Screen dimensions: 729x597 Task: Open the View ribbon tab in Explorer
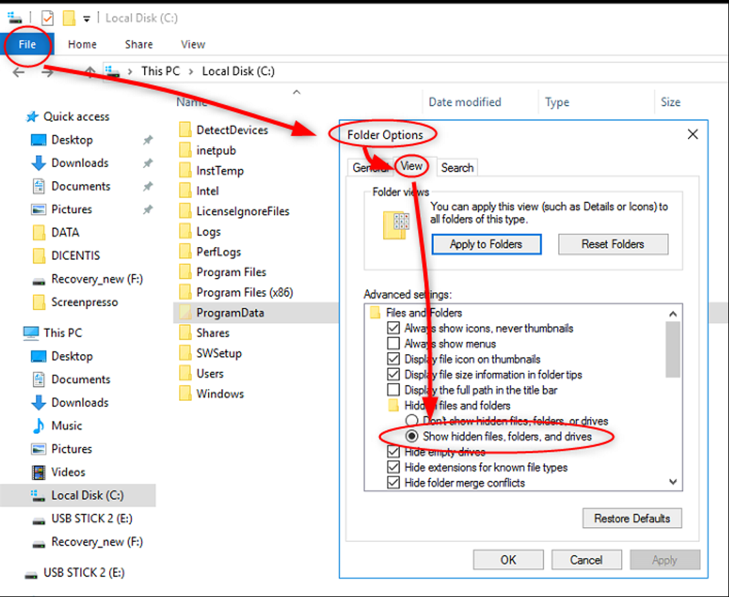pyautogui.click(x=193, y=44)
